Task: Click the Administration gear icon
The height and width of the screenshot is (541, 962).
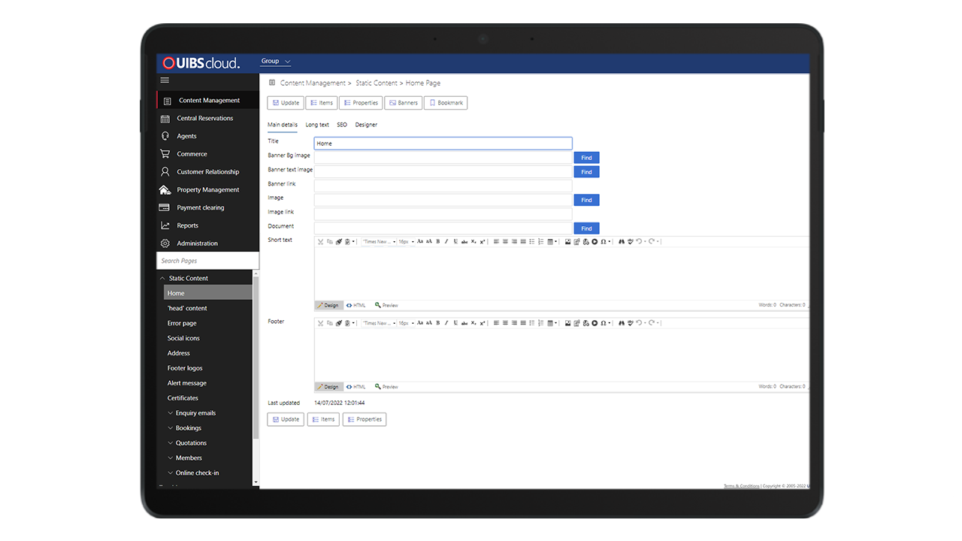Action: pos(165,243)
